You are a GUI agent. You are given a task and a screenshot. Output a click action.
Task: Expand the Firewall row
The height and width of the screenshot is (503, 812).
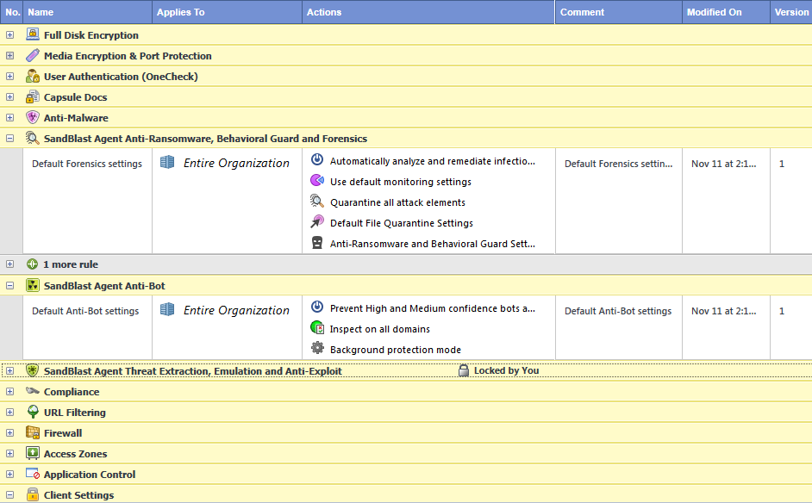tap(9, 432)
